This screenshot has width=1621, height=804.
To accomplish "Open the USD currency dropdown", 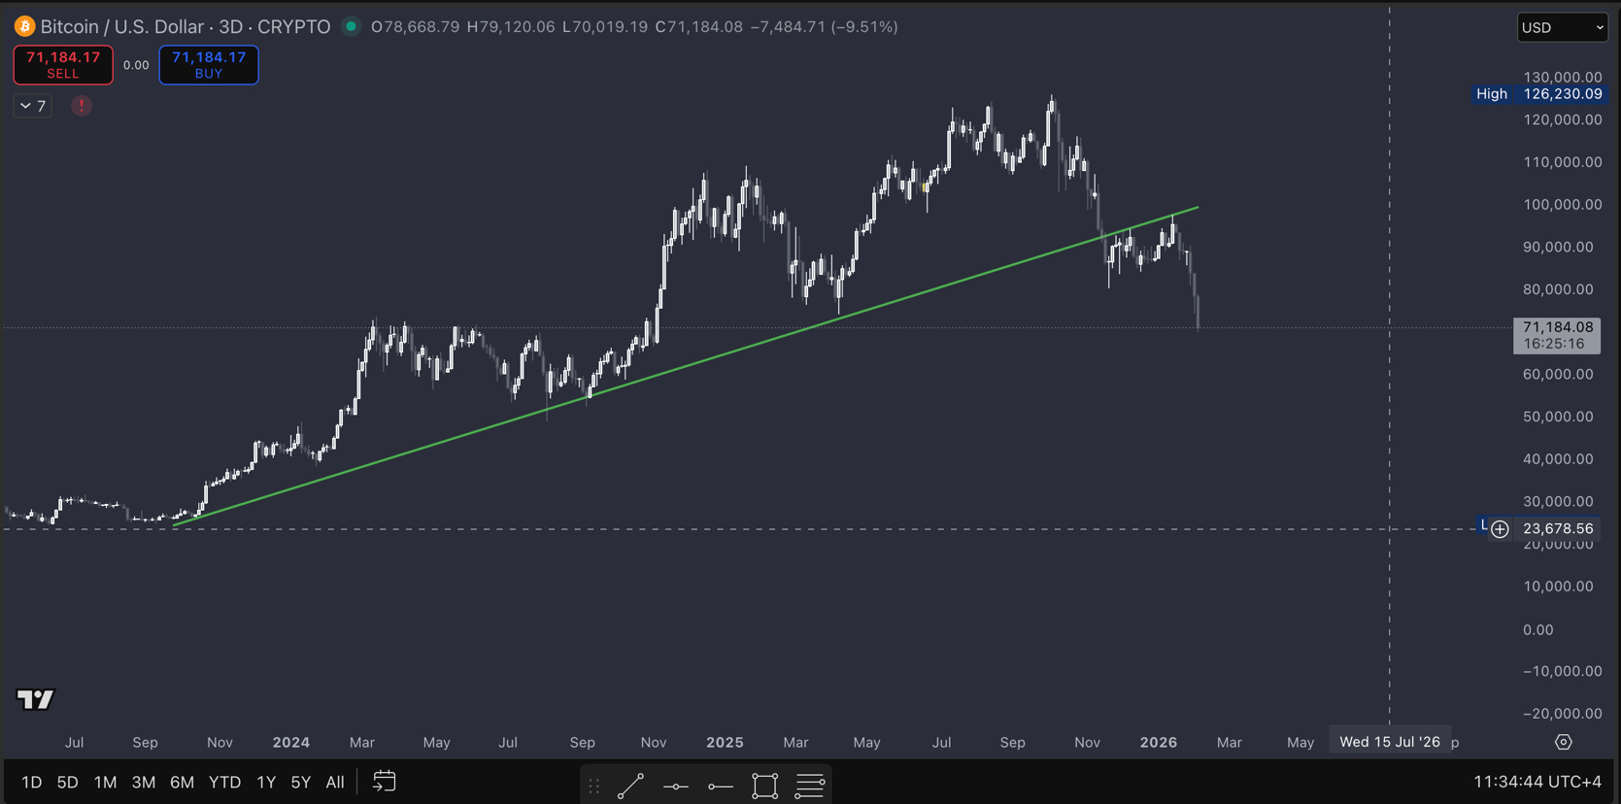I will point(1562,27).
